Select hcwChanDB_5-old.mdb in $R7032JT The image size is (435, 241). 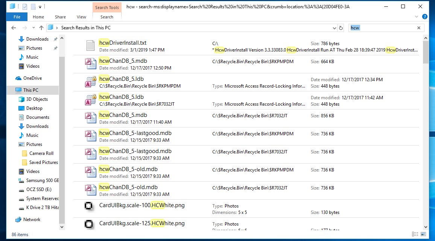tap(246, 191)
